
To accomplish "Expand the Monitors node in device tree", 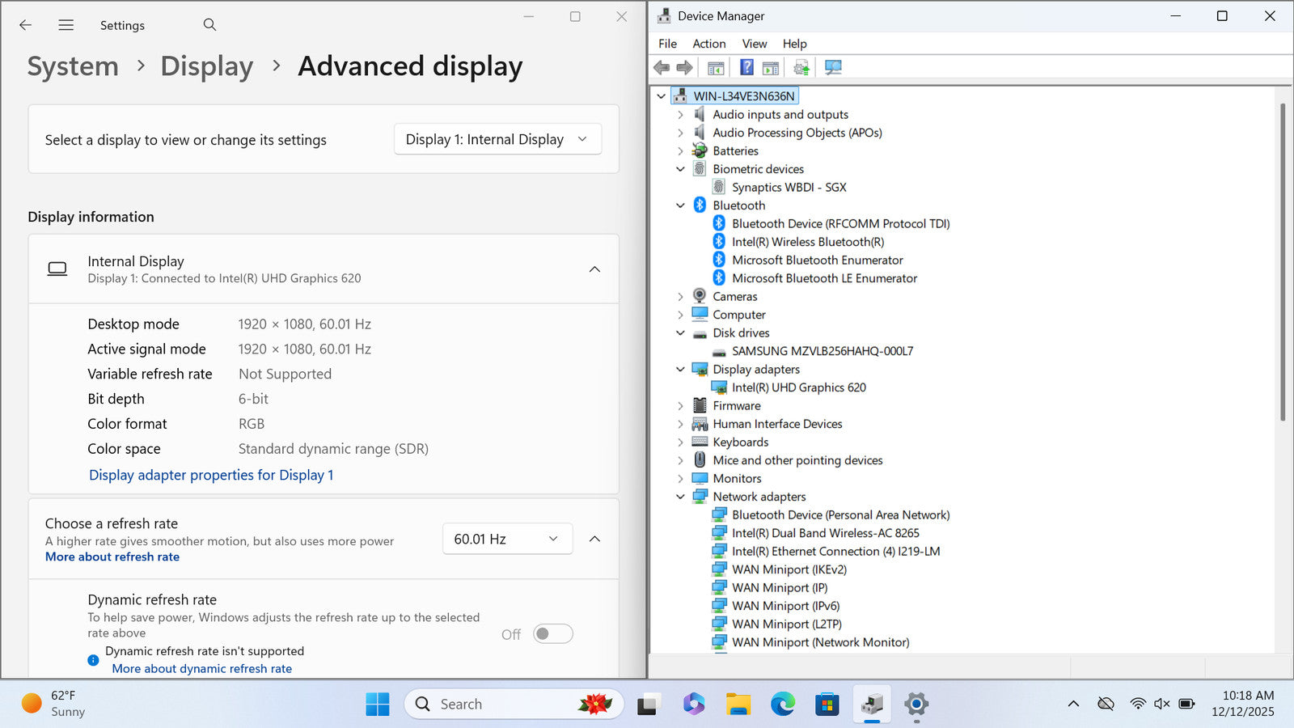I will pyautogui.click(x=680, y=479).
